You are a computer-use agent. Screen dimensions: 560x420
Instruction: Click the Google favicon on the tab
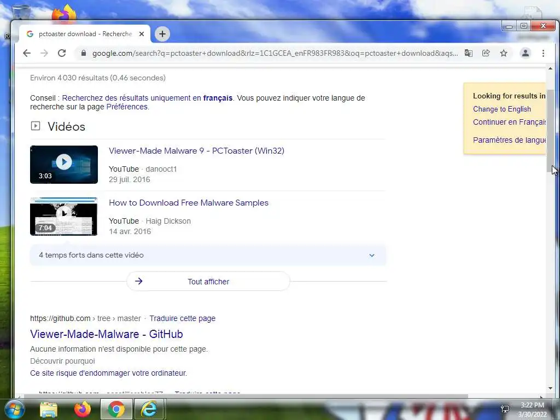click(x=30, y=34)
